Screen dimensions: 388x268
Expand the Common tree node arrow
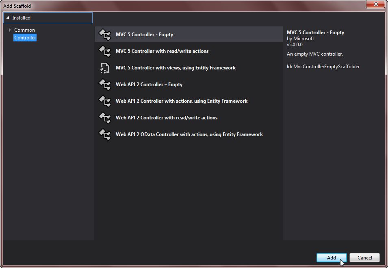point(10,30)
